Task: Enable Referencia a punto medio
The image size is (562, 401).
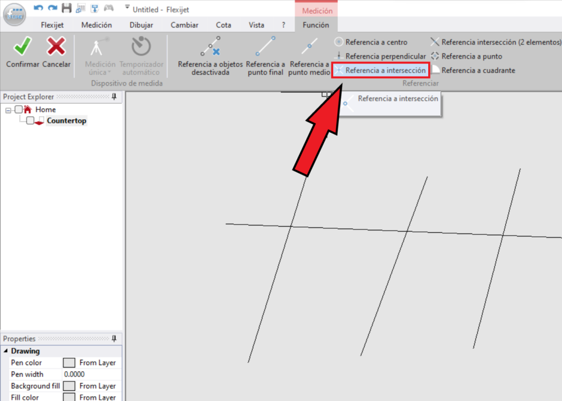Action: (309, 56)
